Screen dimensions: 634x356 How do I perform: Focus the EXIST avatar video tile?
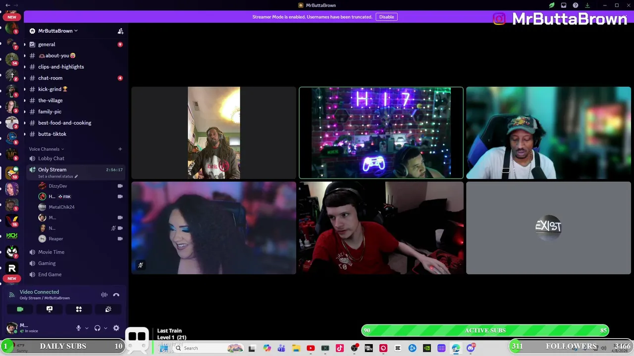[548, 228]
